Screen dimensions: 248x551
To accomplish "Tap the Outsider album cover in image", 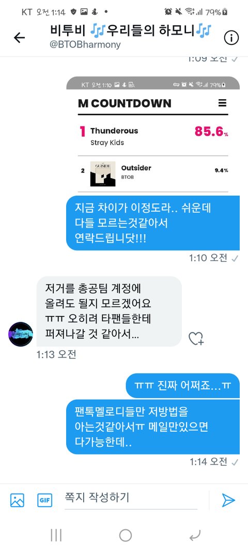I will 103,174.
